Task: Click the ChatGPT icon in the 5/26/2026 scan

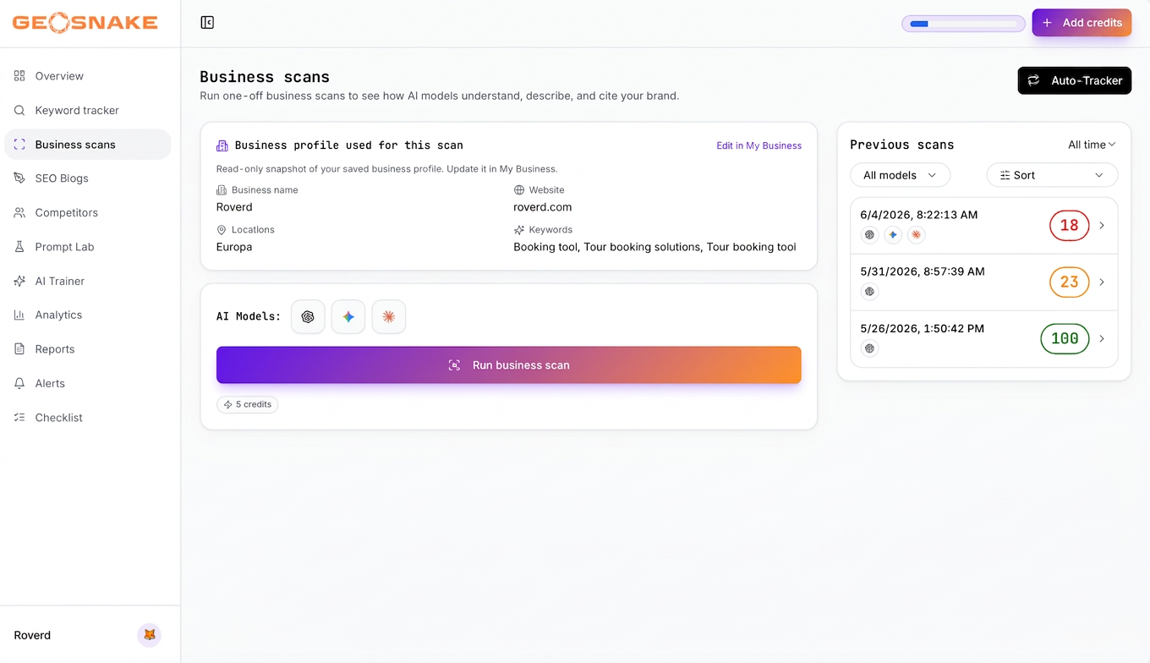Action: click(869, 348)
